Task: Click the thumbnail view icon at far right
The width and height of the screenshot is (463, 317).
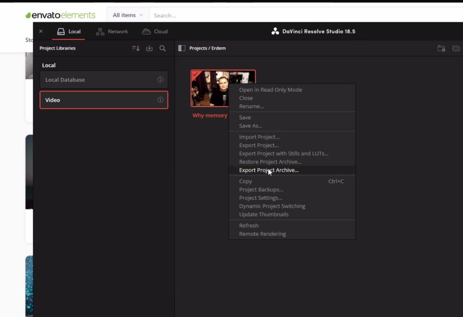Action: [x=456, y=48]
